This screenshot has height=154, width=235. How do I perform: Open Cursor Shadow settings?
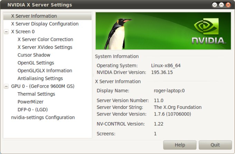click(x=34, y=55)
